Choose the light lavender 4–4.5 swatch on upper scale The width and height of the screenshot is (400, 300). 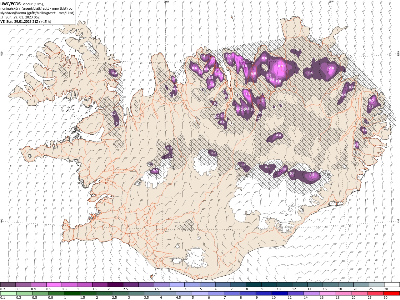click(176, 285)
